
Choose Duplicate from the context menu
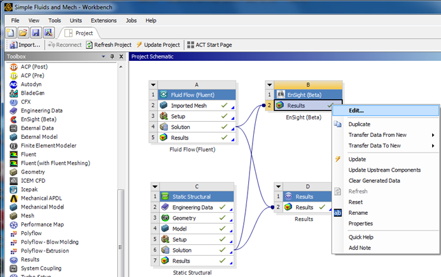pos(386,124)
